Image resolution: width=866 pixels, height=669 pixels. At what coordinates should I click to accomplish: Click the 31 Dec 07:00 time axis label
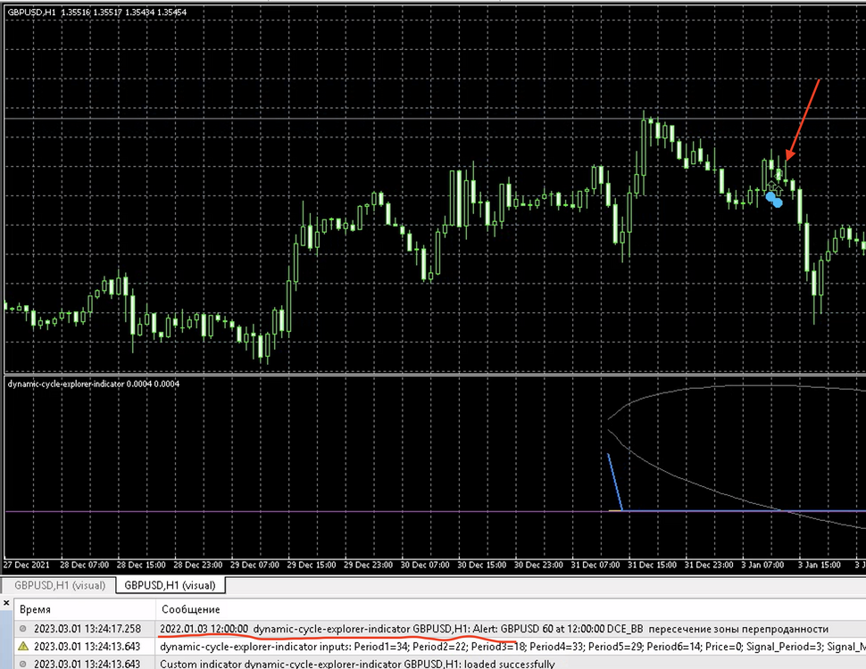(595, 565)
